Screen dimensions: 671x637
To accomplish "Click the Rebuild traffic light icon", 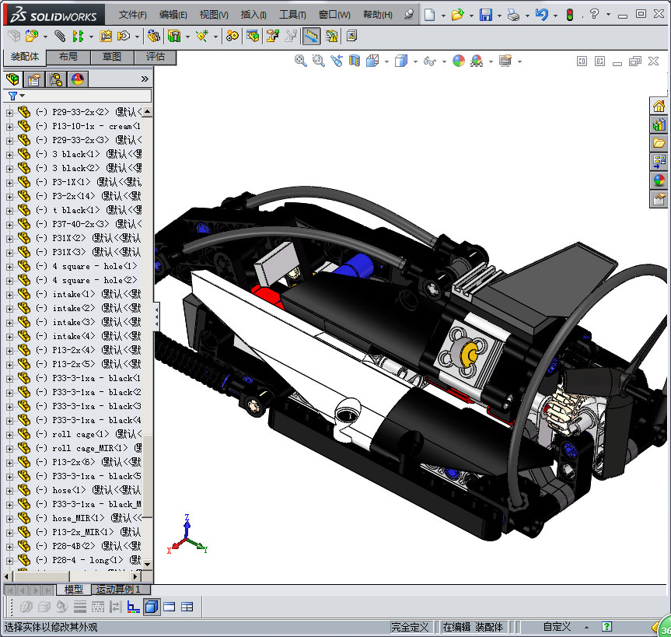I will (x=570, y=15).
